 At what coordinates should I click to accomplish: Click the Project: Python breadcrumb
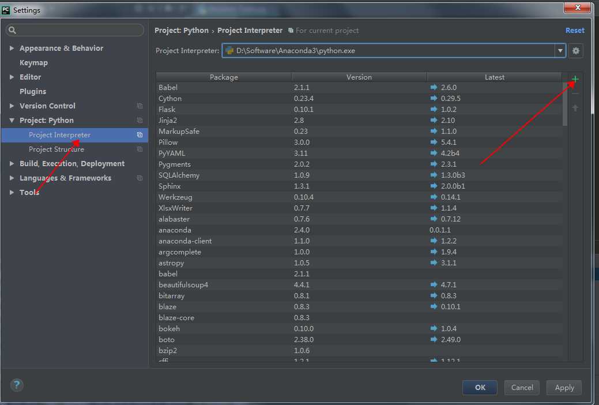coord(182,30)
